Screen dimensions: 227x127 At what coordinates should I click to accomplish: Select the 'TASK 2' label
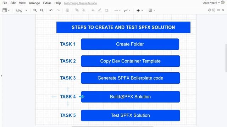tap(68, 61)
